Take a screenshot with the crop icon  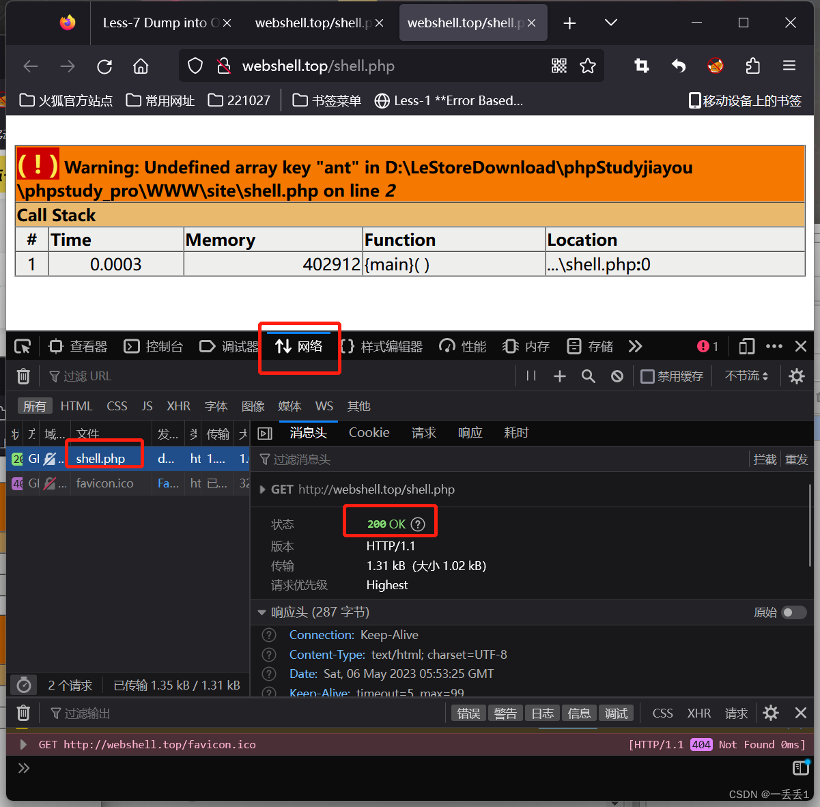pyautogui.click(x=641, y=66)
